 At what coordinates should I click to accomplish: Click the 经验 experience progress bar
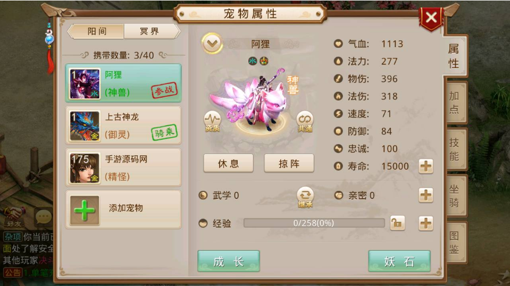click(x=314, y=223)
